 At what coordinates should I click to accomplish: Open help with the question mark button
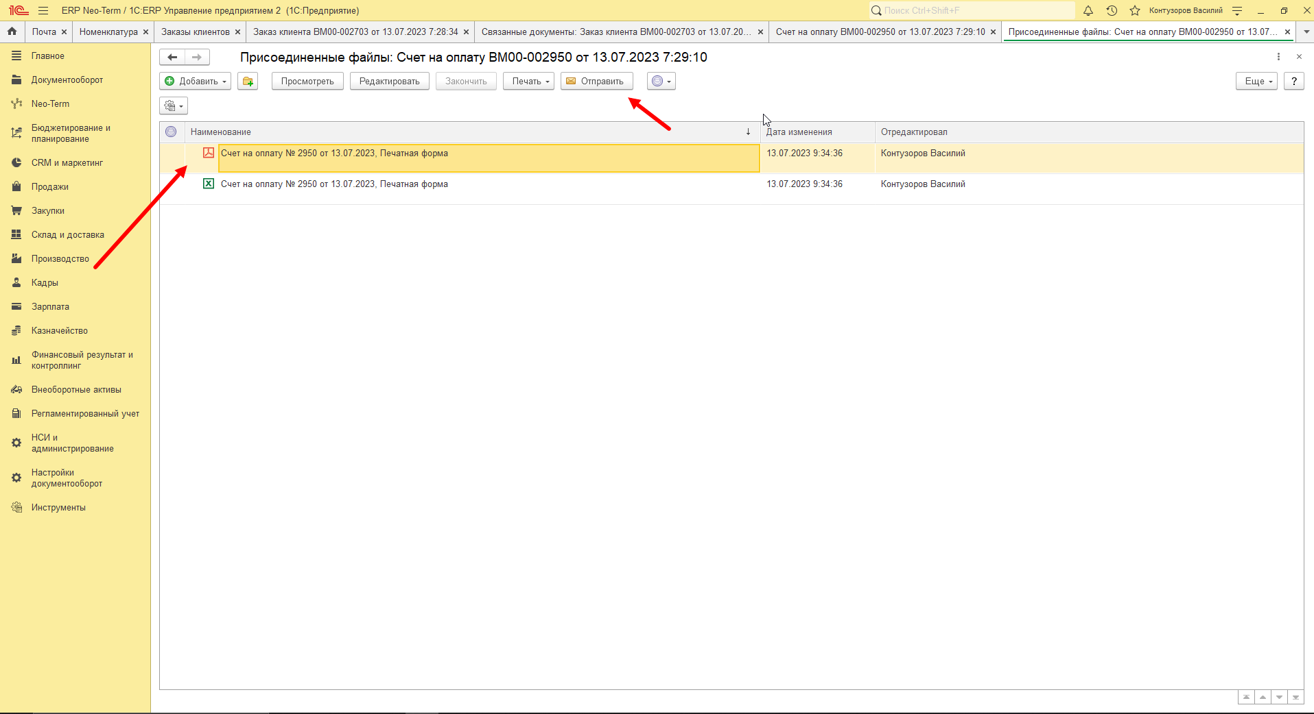point(1294,81)
